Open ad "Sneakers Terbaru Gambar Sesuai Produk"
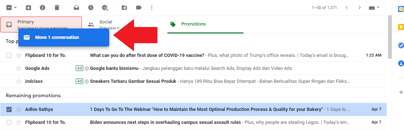Screen dimensions: 404x130 coord(133,81)
